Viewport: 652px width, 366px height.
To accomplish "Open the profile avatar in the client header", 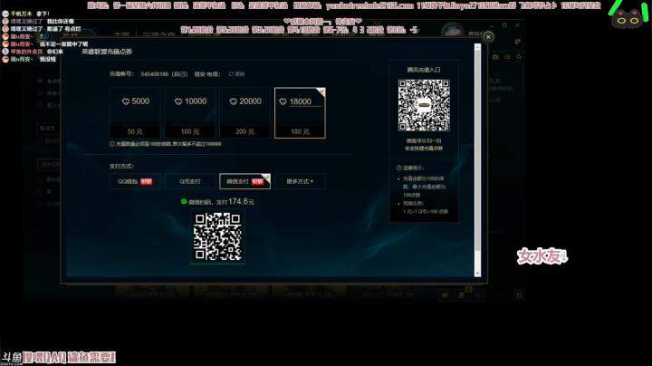I will click(x=453, y=31).
